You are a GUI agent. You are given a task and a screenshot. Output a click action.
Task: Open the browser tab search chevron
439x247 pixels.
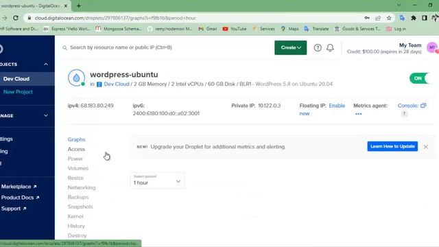(399, 5)
